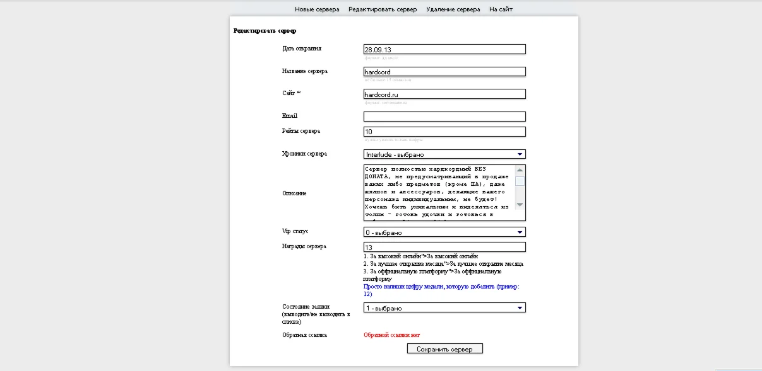Click the Награды сервера input field
This screenshot has height=371, width=762.
(x=444, y=248)
